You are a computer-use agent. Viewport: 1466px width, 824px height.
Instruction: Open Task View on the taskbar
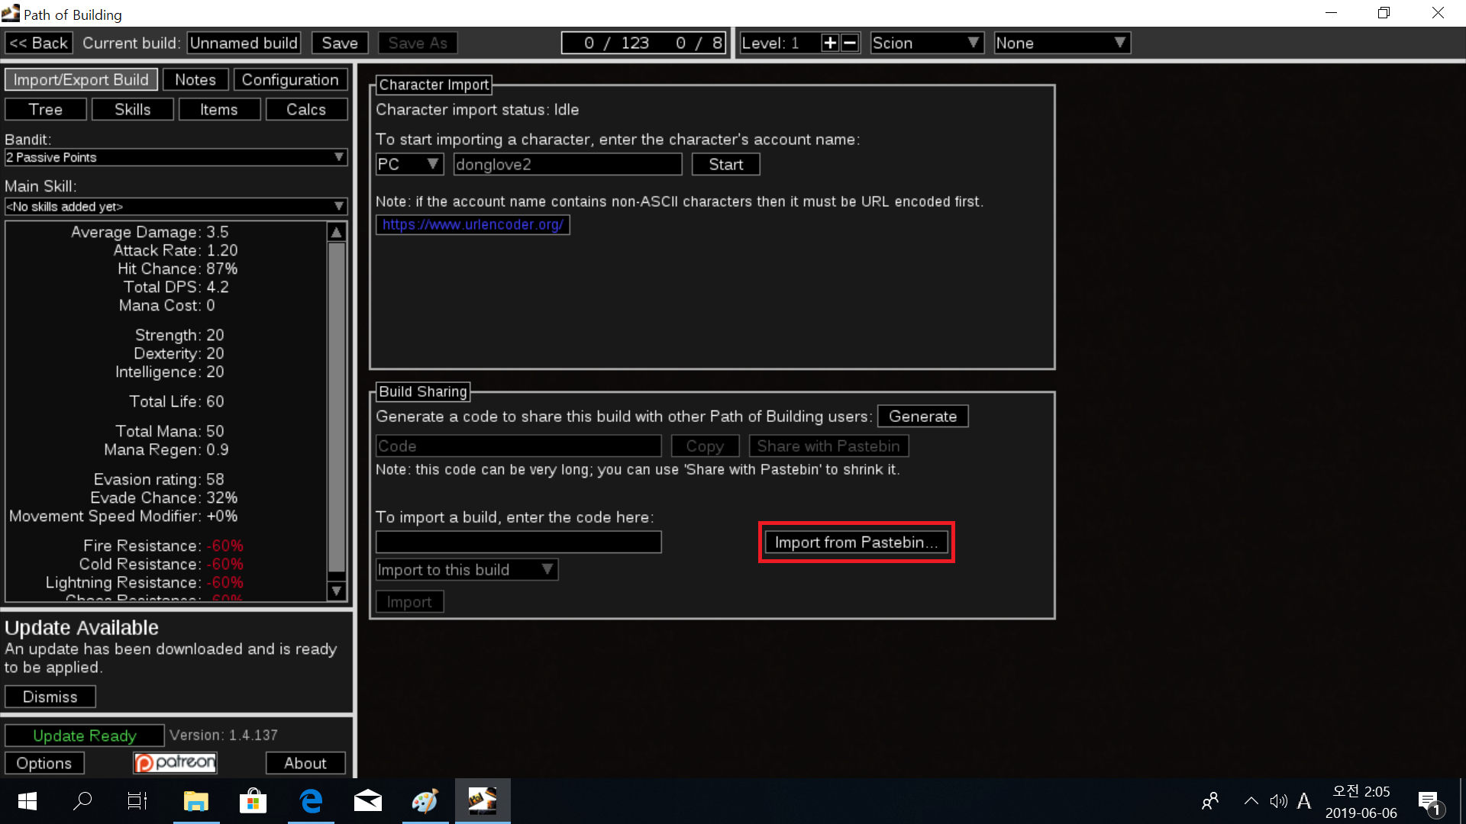(137, 801)
